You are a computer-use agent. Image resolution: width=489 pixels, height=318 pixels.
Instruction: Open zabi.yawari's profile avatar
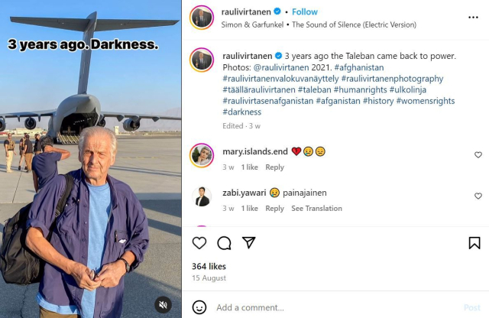pos(202,197)
